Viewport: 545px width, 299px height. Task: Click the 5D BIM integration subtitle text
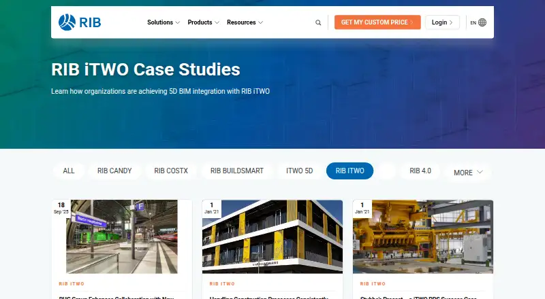(x=160, y=91)
